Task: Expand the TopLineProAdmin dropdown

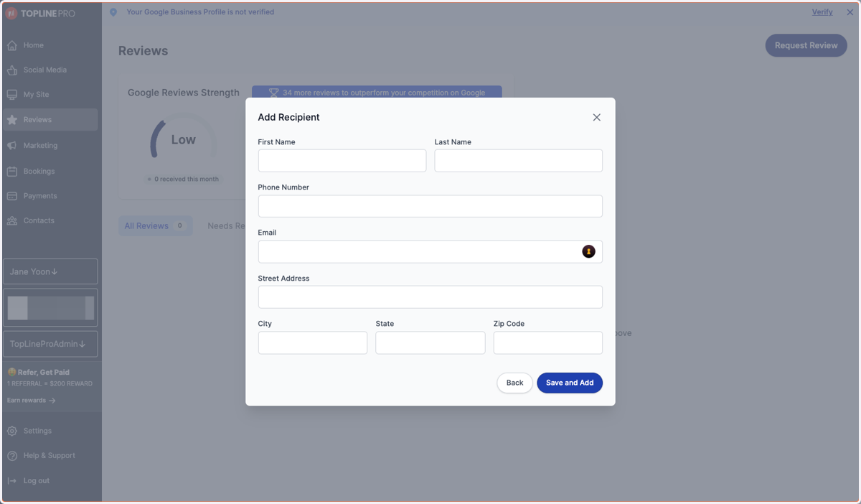Action: pos(50,344)
